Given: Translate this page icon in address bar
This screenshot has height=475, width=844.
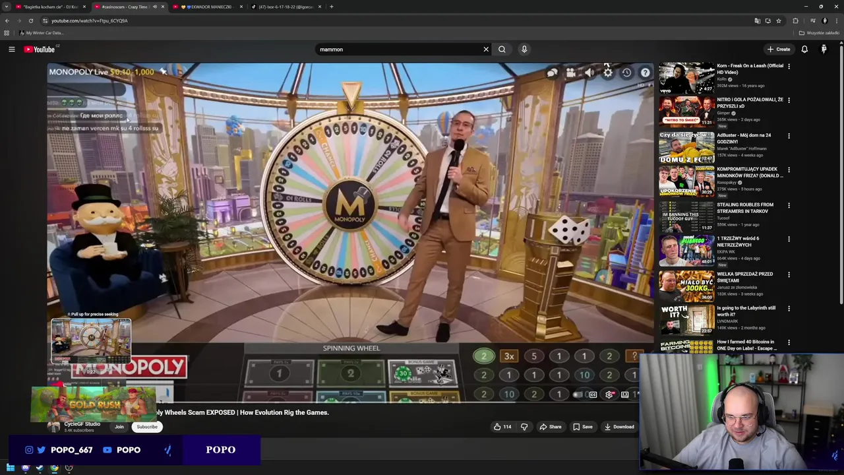Looking at the screenshot, I should coord(757,20).
